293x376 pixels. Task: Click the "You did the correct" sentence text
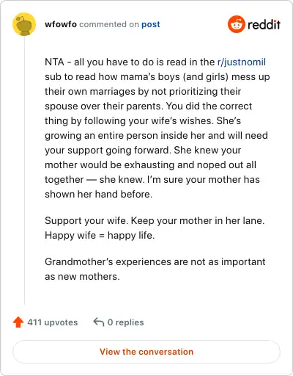(209, 106)
